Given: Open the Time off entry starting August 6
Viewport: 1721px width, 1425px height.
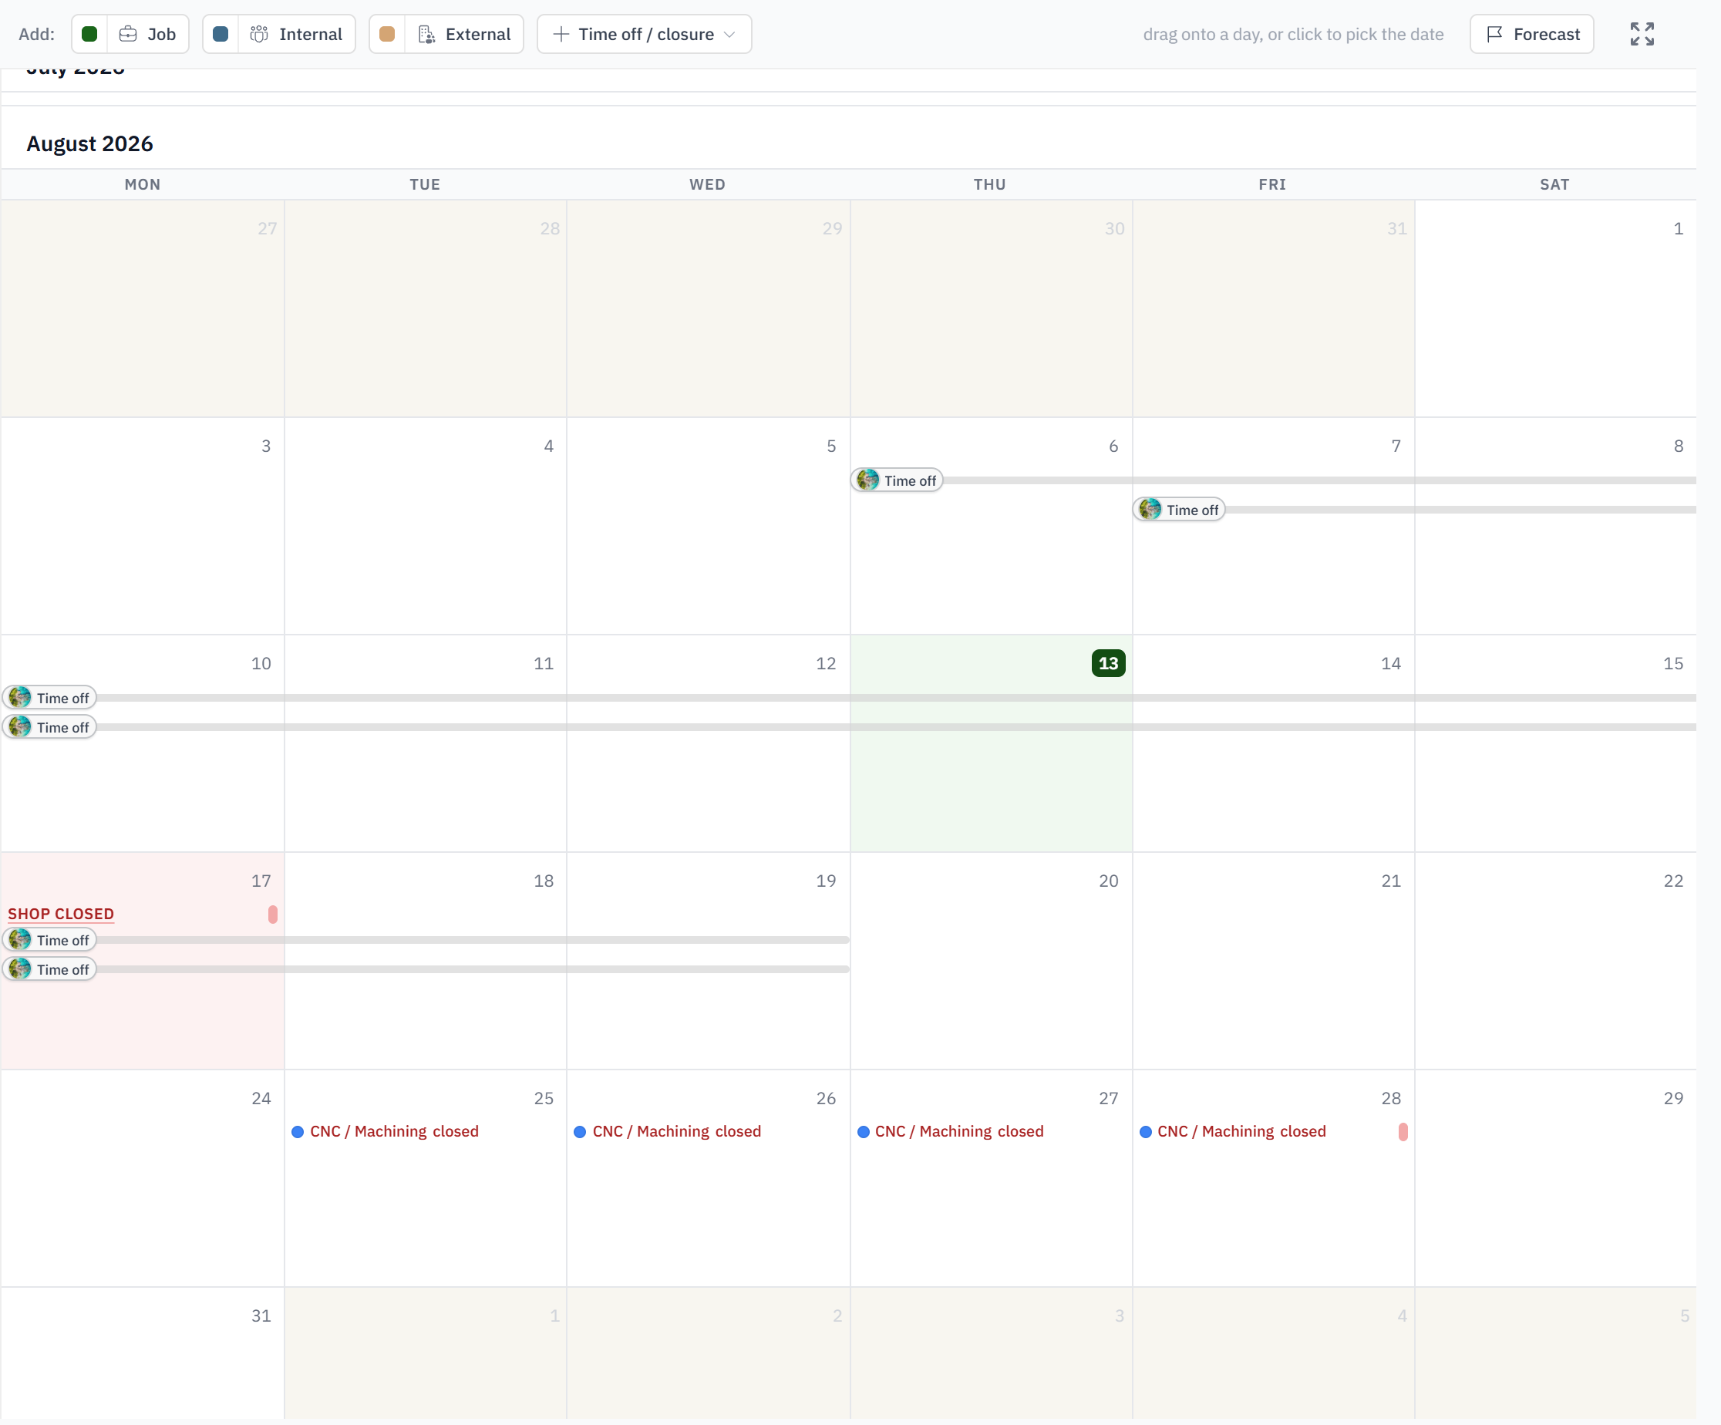Looking at the screenshot, I should [898, 480].
